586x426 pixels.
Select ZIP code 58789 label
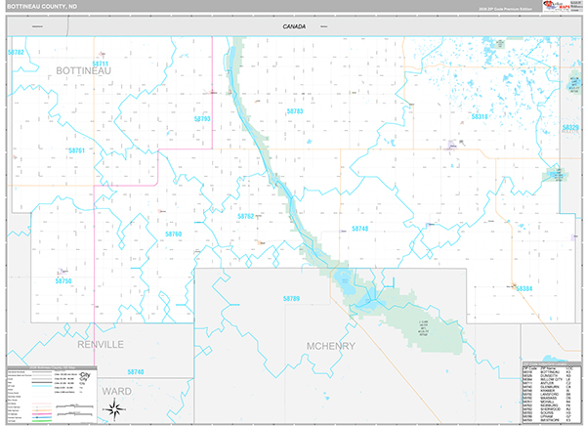[x=291, y=298]
